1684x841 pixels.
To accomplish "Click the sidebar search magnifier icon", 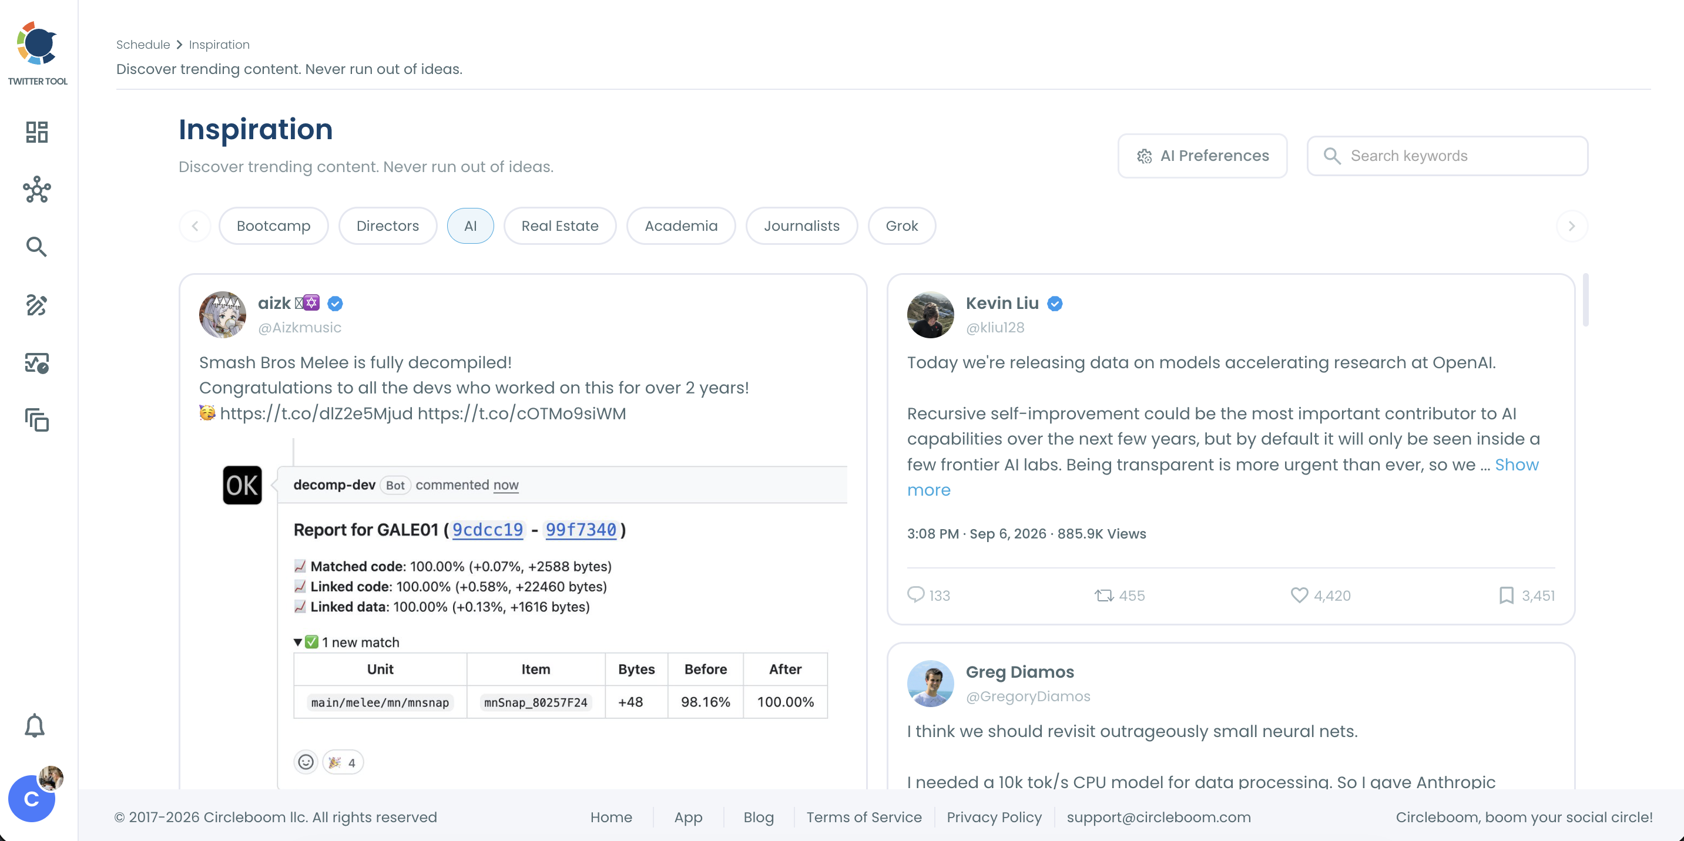I will click(36, 247).
